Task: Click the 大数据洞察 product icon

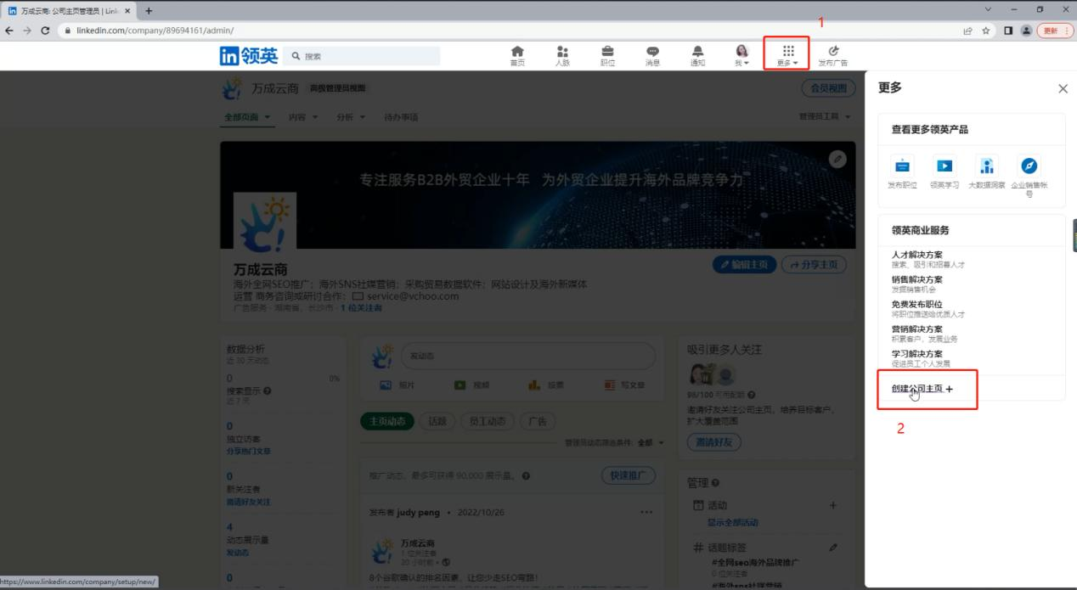Action: [x=986, y=167]
